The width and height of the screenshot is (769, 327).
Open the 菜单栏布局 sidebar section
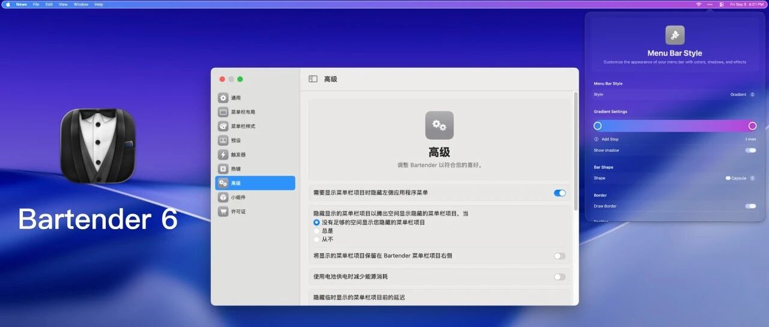click(255, 112)
